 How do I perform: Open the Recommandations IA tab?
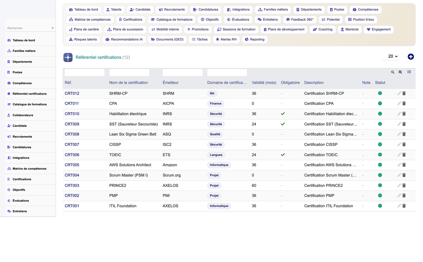coord(124,39)
